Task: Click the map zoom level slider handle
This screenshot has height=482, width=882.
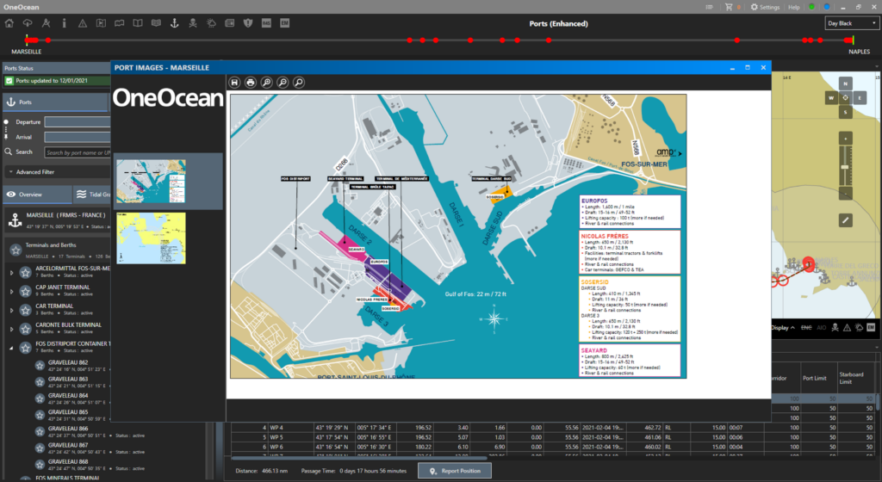Action: coord(845,167)
